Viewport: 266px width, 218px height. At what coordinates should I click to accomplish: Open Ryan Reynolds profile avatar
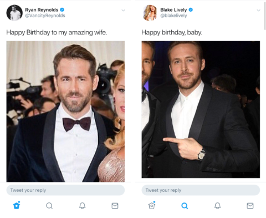pyautogui.click(x=14, y=13)
